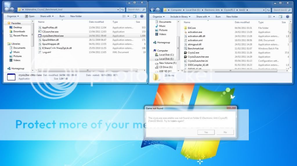Open view options arrow in bin32 window
297x166 pixels.
pos(274,17)
